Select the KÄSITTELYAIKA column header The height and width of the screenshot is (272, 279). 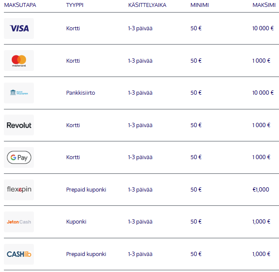tap(147, 5)
